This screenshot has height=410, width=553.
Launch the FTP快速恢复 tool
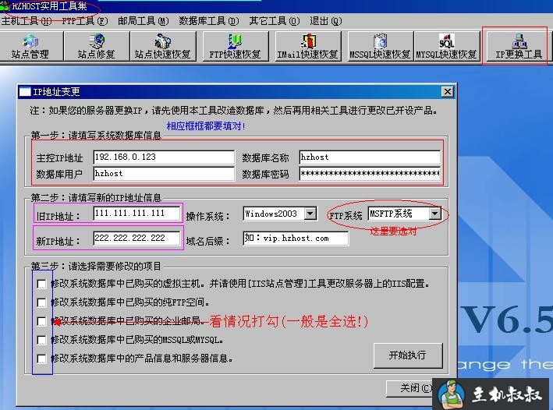236,47
